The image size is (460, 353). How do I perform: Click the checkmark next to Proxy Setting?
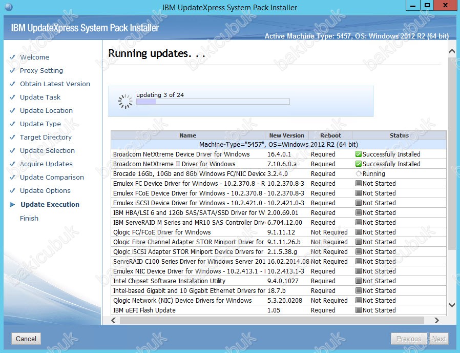[x=12, y=70]
